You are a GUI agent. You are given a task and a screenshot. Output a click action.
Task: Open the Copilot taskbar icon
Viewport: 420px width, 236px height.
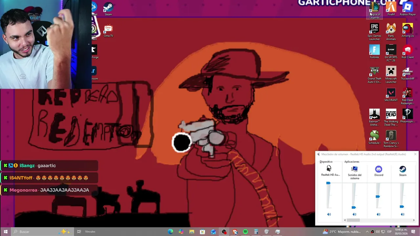(x=181, y=232)
